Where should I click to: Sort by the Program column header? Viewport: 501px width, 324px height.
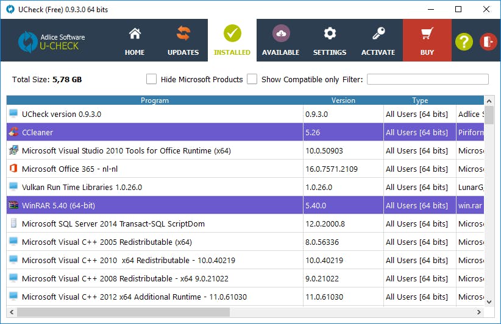(155, 100)
